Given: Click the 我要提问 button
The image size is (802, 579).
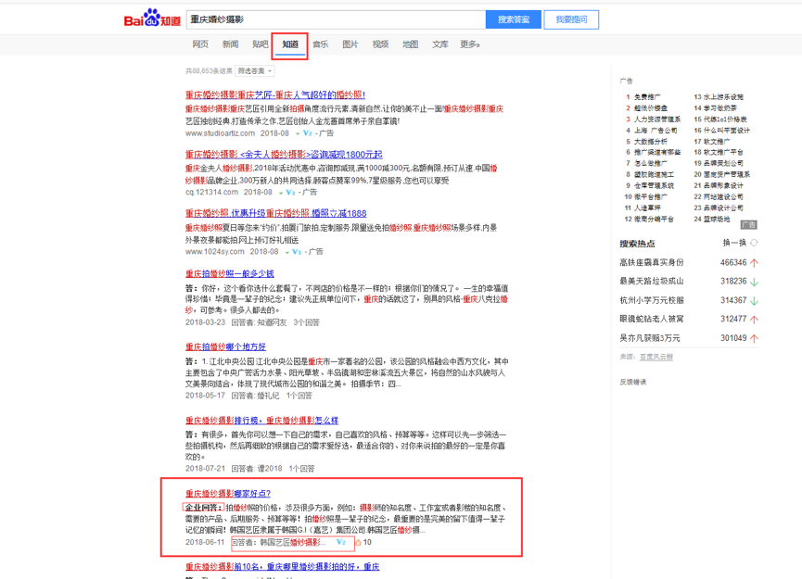Looking at the screenshot, I should tap(571, 19).
